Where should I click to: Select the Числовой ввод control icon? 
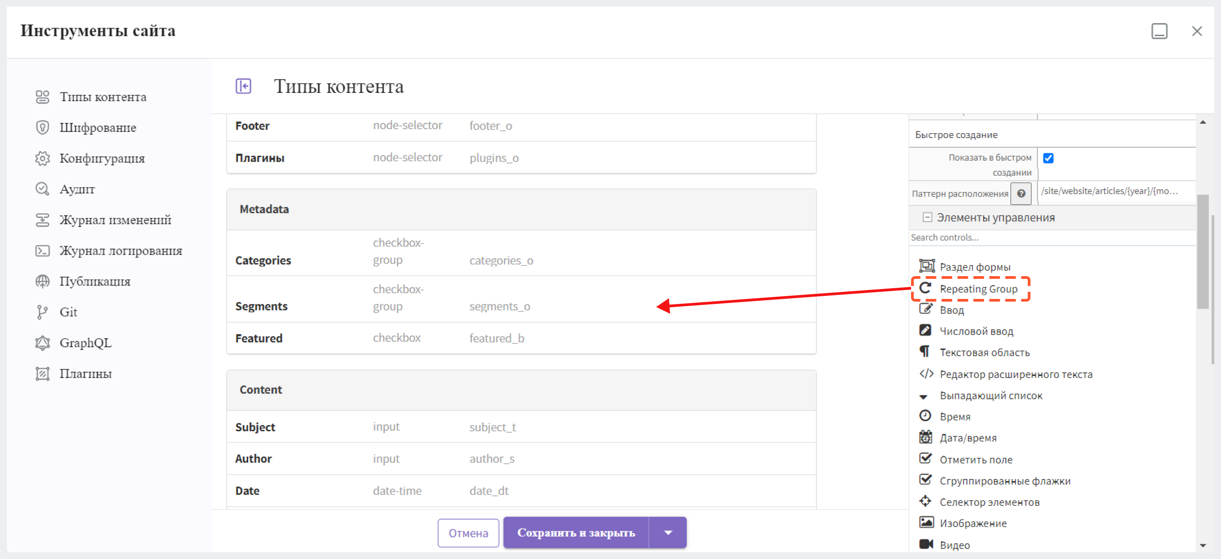coord(925,330)
